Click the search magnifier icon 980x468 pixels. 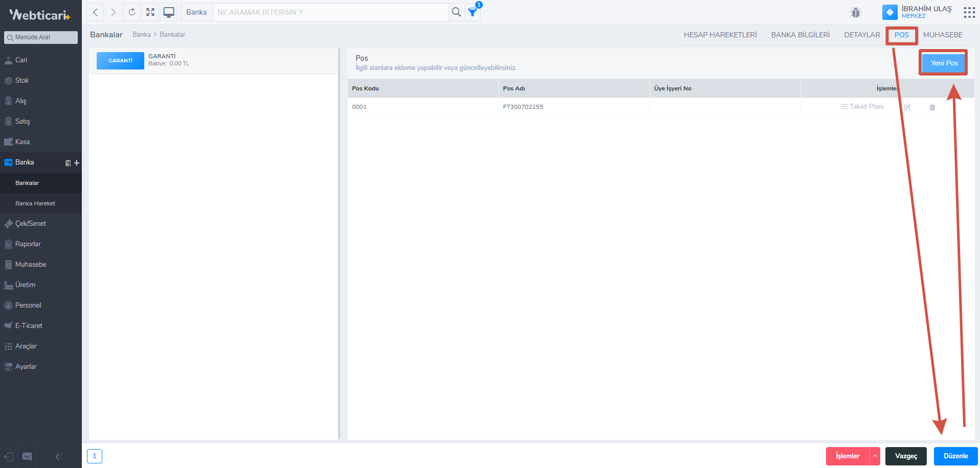coord(456,12)
